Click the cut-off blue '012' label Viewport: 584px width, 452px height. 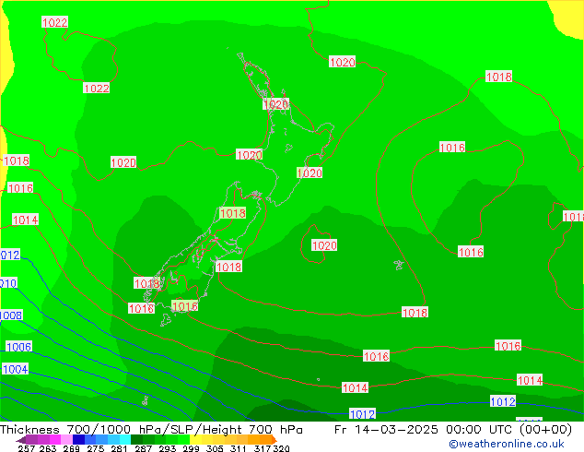[10, 255]
